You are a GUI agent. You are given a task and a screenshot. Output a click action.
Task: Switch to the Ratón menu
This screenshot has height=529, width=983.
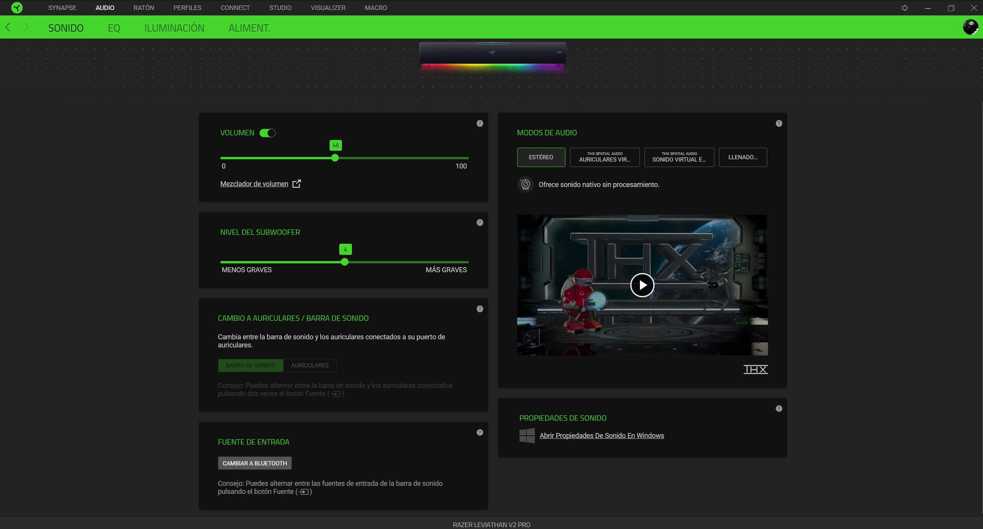144,8
